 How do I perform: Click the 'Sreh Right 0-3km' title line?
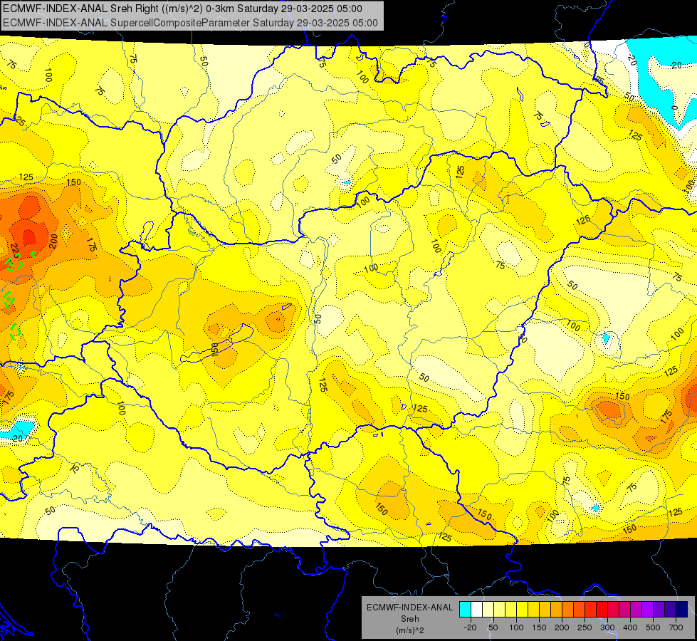pos(182,9)
